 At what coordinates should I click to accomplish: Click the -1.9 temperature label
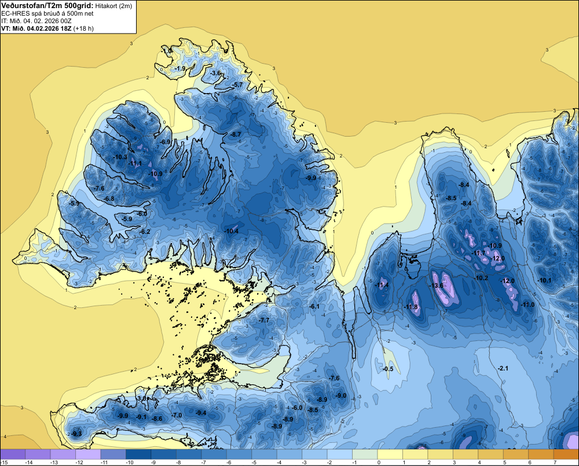pyautogui.click(x=180, y=68)
